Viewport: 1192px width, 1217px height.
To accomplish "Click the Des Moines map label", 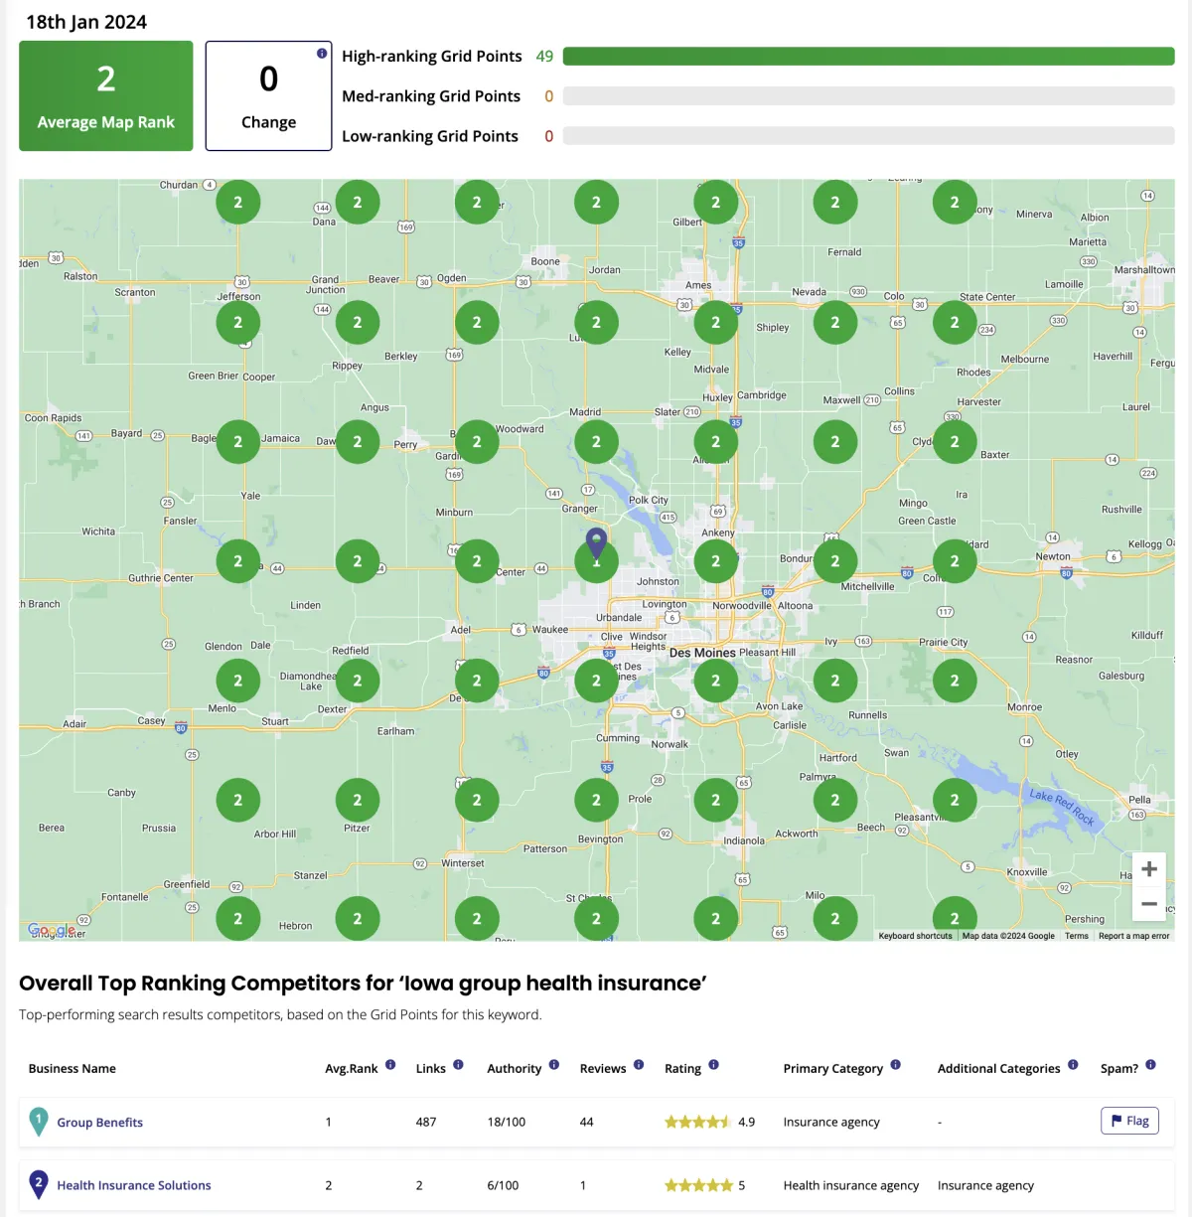I will coord(702,653).
